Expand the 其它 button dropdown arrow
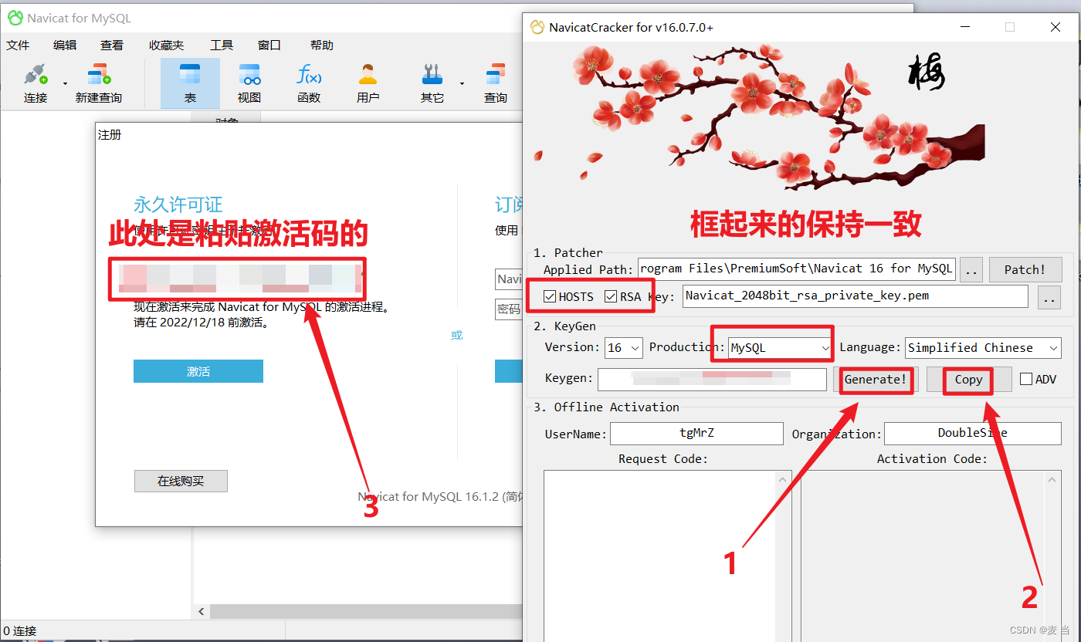1081x642 pixels. (462, 83)
